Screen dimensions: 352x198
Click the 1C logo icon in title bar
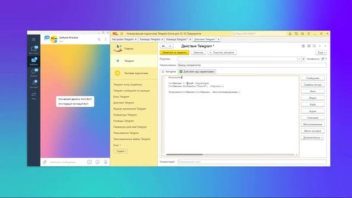(115, 34)
